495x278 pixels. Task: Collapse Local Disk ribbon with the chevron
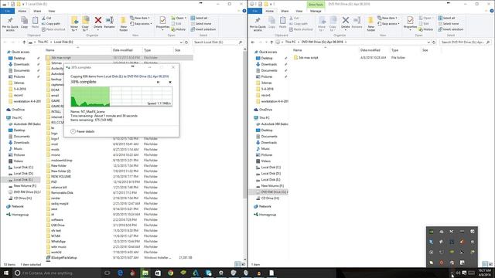pyautogui.click(x=239, y=11)
